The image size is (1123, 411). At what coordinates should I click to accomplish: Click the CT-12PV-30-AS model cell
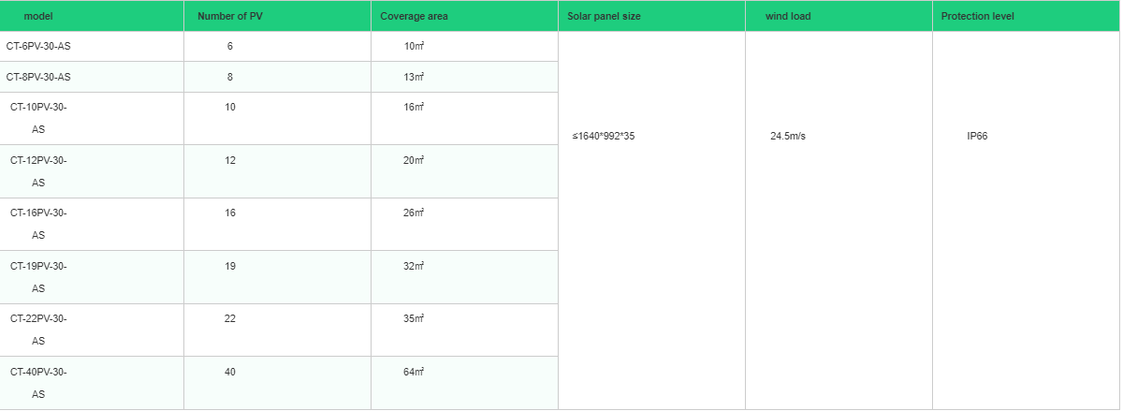38,171
